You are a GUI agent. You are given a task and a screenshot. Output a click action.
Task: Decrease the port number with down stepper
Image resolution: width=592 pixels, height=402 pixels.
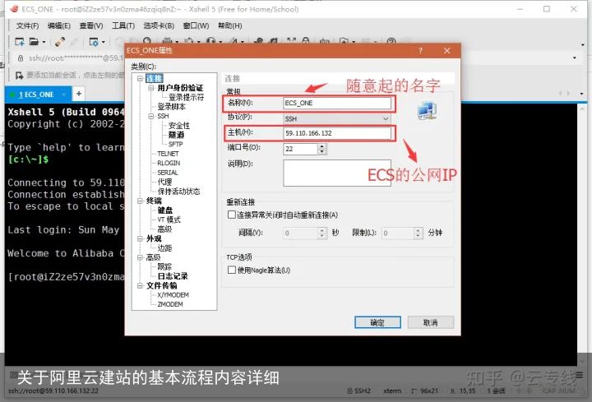coord(322,152)
